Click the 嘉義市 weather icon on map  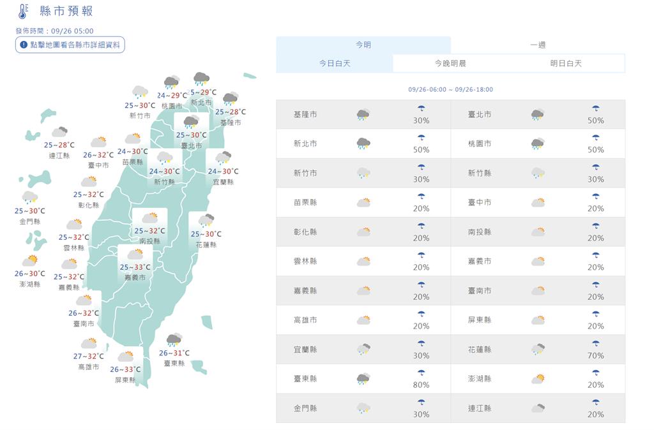135,254
